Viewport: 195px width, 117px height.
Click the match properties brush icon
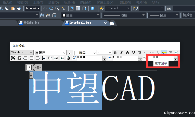coord(19,8)
